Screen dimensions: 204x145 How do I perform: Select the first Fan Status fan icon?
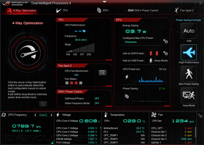67,83
